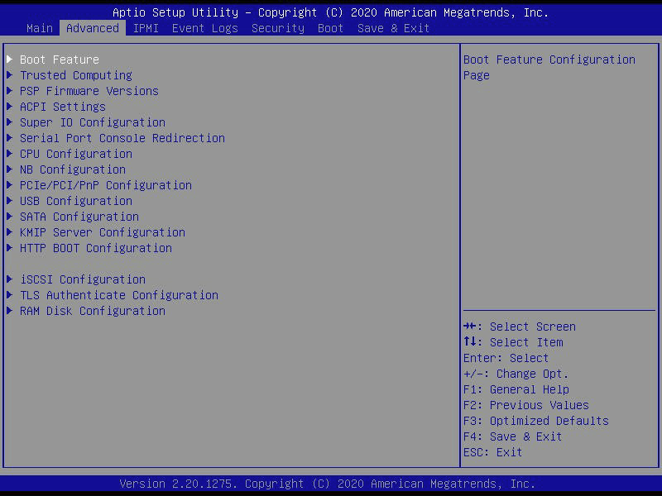662x496 pixels.
Task: Click the '+/-: Change Opt.' hint
Action: click(516, 374)
